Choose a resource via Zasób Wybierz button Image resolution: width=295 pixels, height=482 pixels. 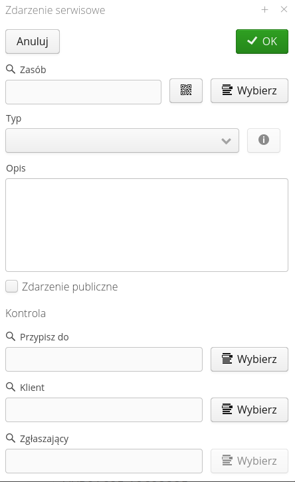249,90
